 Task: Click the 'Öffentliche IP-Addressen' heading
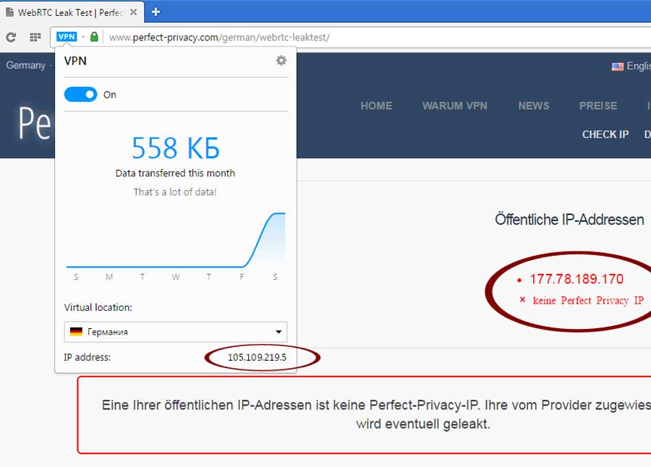(x=569, y=219)
